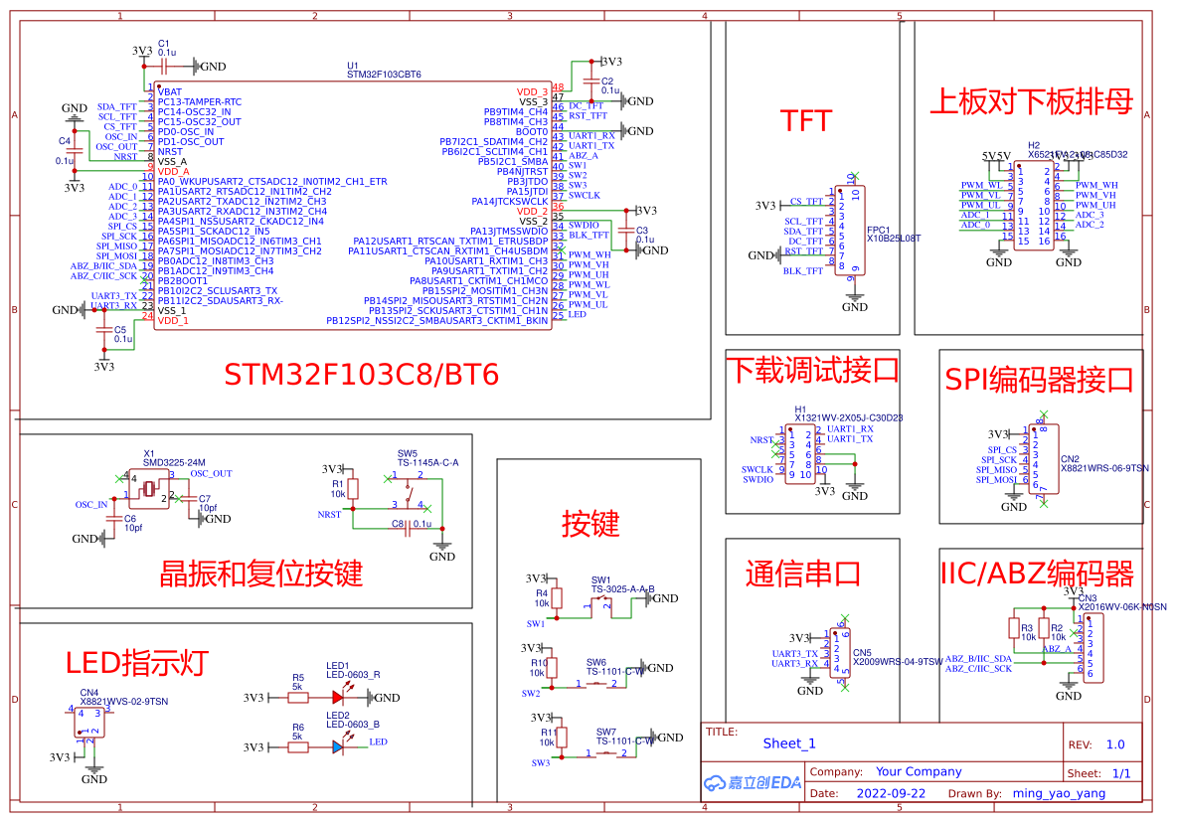Click the 'X1321WV-2X05J-C30D23' part label
This screenshot has width=1177, height=822.
click(x=849, y=418)
